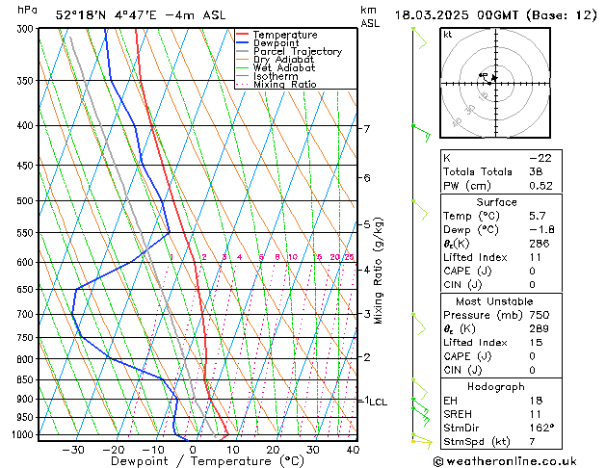Click the kt label in hodograph

pyautogui.click(x=448, y=35)
